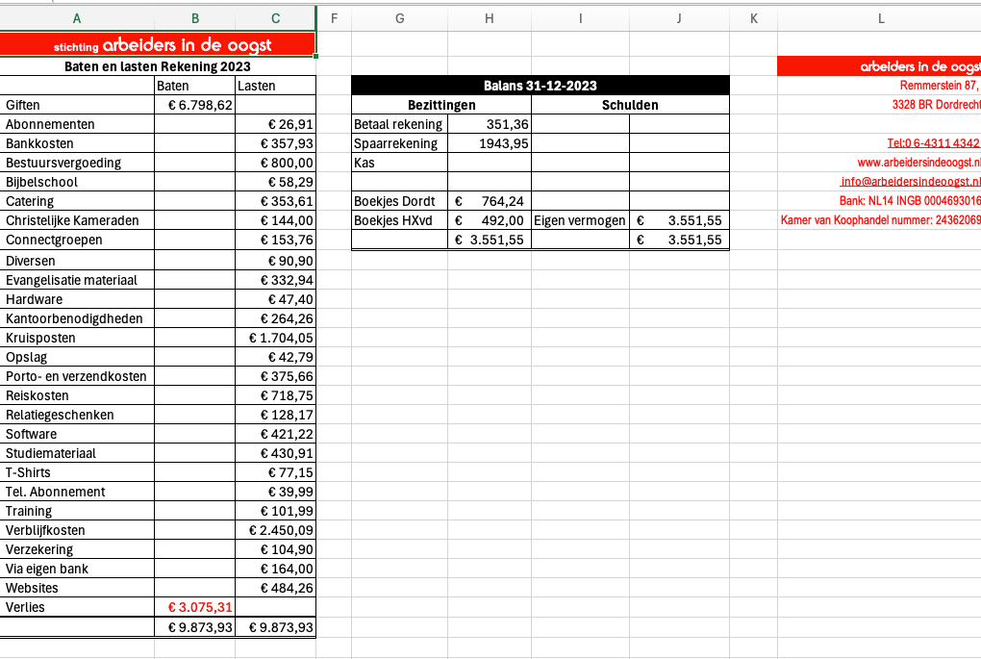Click the 'Porto- en verzendkosten' row label
The image size is (981, 659).
pos(76,377)
